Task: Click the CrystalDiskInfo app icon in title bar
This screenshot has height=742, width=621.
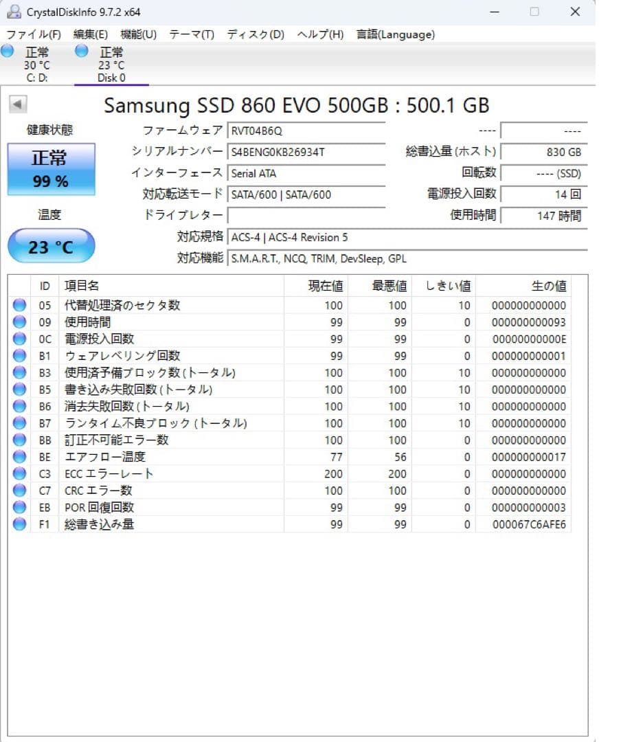Action: point(14,12)
